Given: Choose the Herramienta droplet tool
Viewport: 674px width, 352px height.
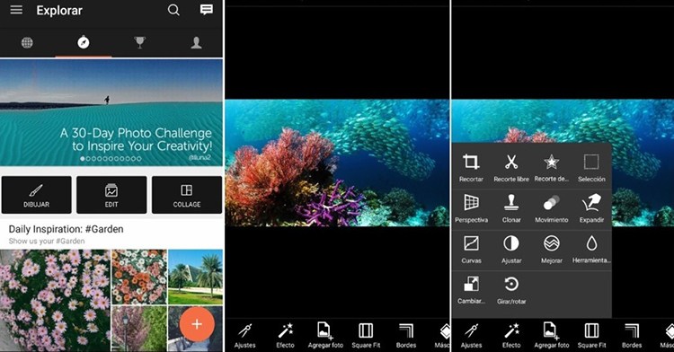Looking at the screenshot, I should click(x=591, y=250).
